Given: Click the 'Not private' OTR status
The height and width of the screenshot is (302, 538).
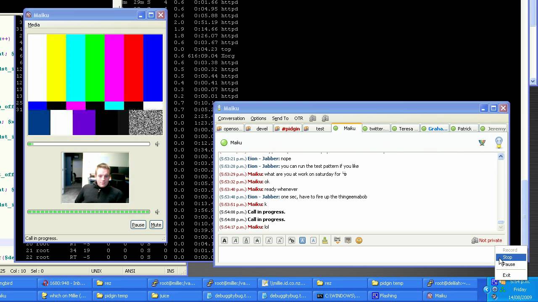Looking at the screenshot, I should click(487, 240).
